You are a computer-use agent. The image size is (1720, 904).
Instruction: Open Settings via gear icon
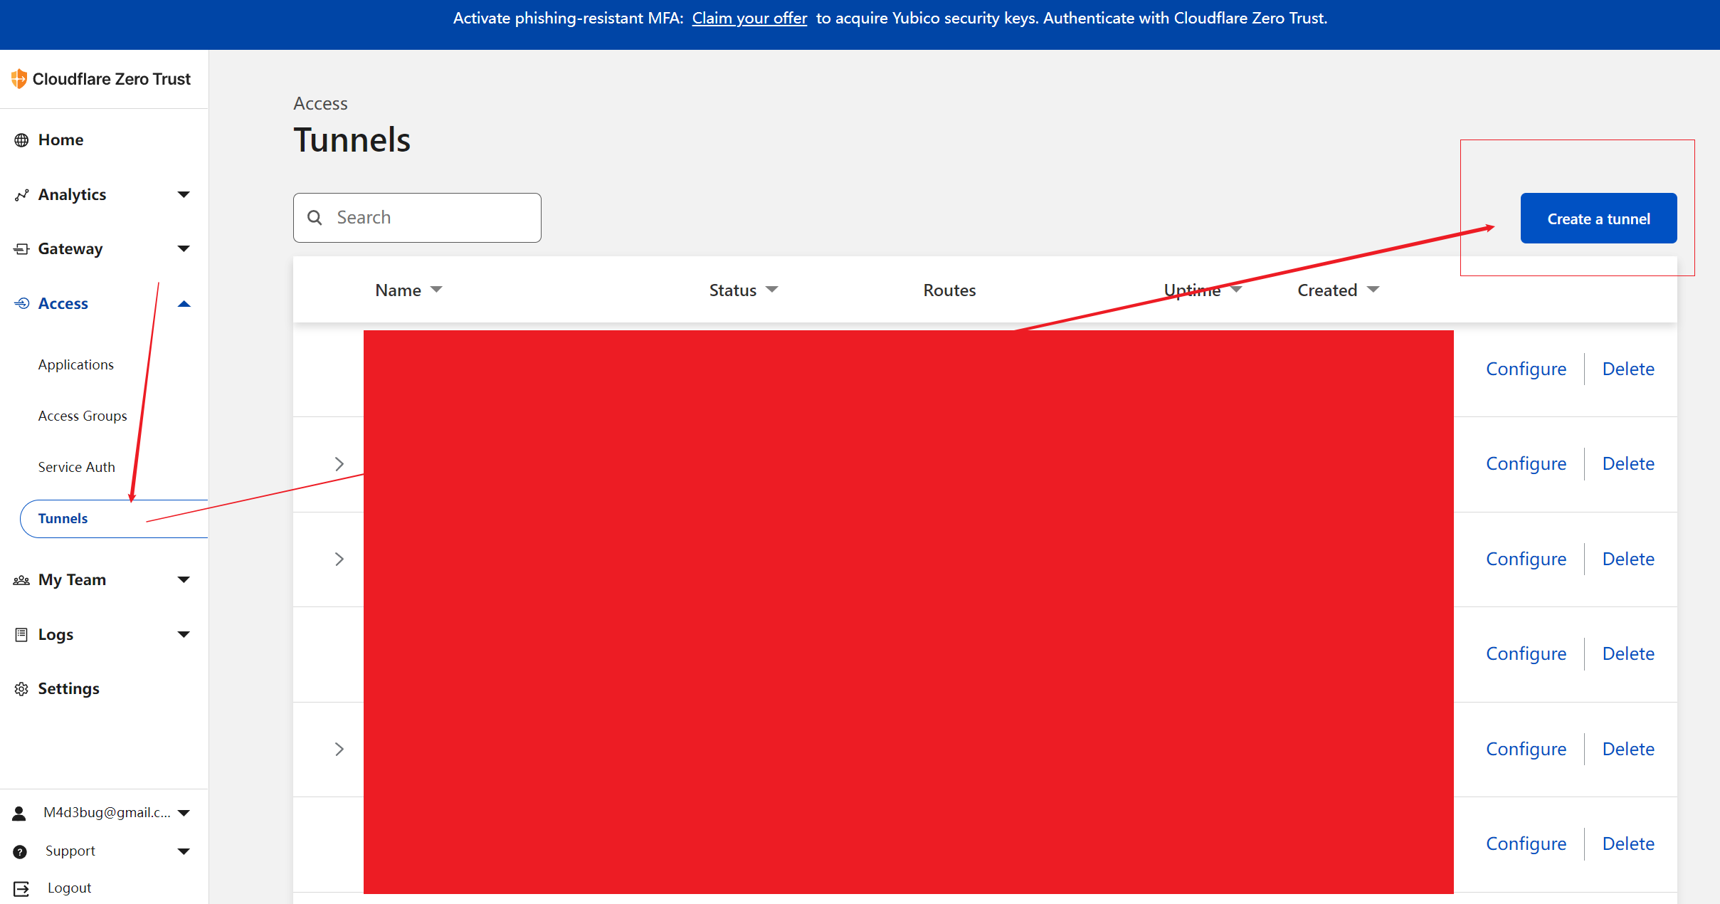21,689
